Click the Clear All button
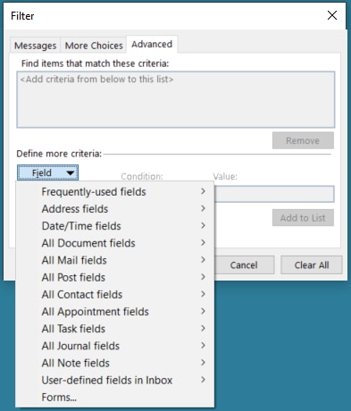This screenshot has height=411, width=351. coord(312,265)
